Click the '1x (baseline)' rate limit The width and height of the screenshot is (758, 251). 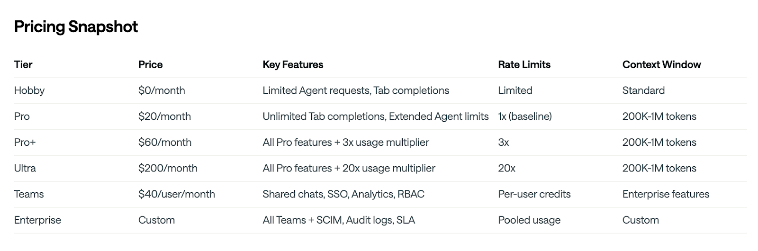pos(525,117)
